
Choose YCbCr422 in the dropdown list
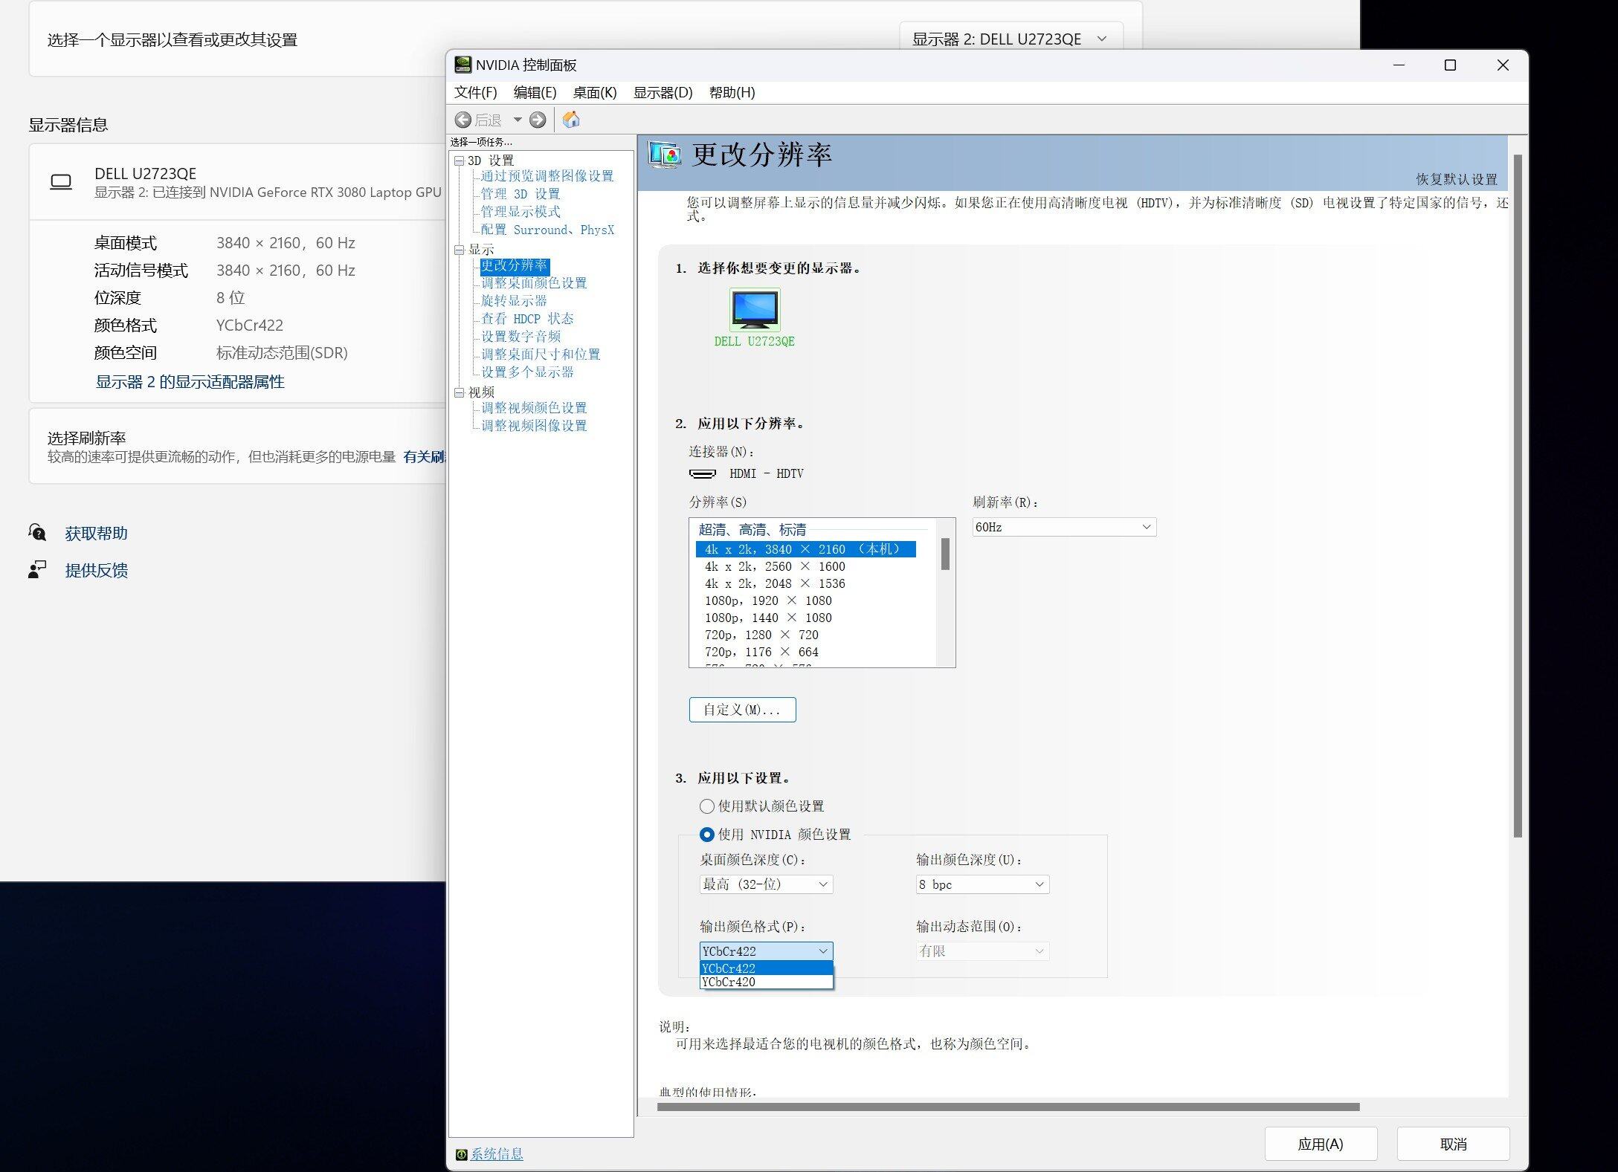pyautogui.click(x=766, y=968)
